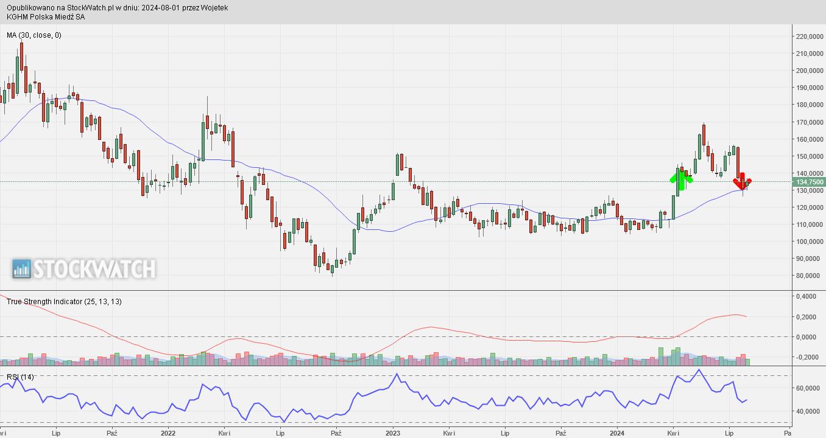The width and height of the screenshot is (826, 438).
Task: Click the 120,0000 price axis label
Action: [x=810, y=207]
